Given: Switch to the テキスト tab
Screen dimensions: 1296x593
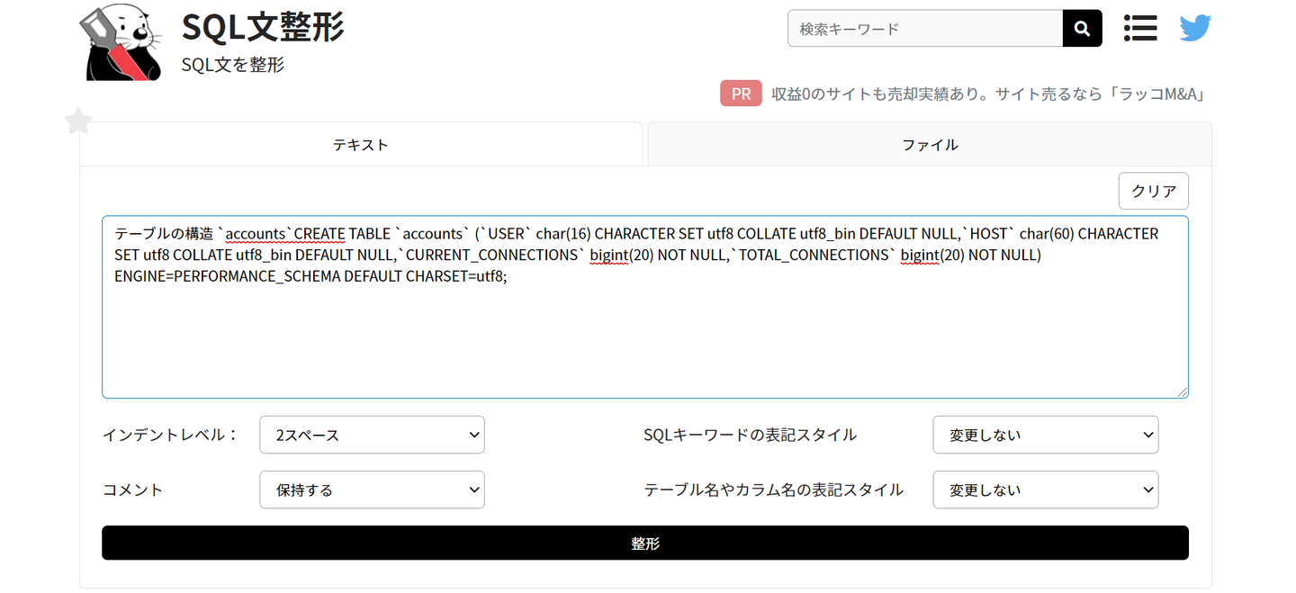Looking at the screenshot, I should 361,145.
